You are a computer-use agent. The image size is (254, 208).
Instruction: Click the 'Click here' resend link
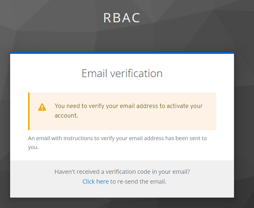pos(96,182)
